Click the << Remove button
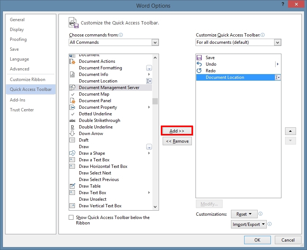This screenshot has width=307, height=250. coord(177,141)
